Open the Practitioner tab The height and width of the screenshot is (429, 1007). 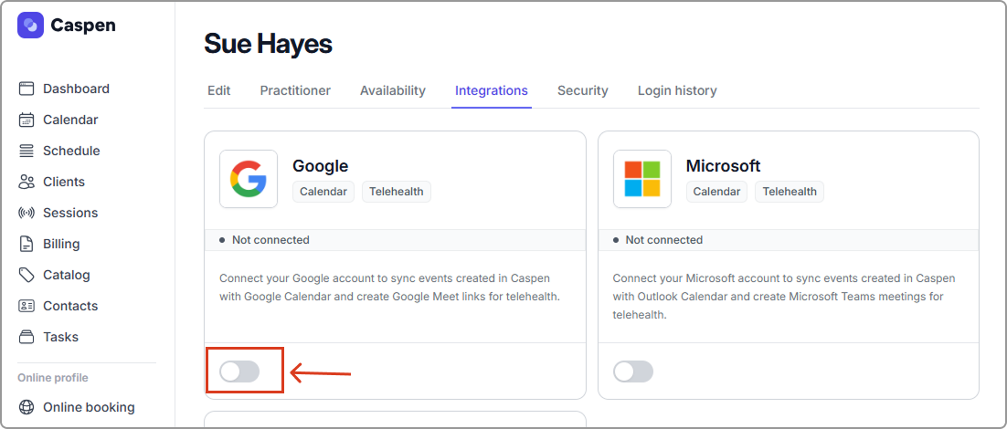295,90
